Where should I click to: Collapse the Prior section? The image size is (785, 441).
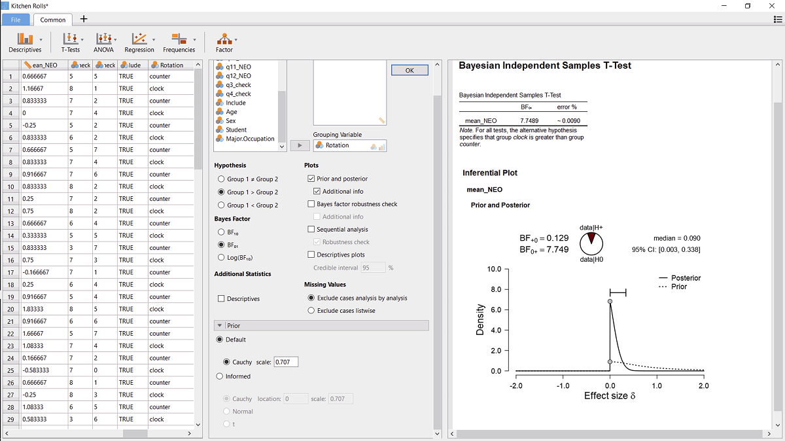pyautogui.click(x=220, y=325)
